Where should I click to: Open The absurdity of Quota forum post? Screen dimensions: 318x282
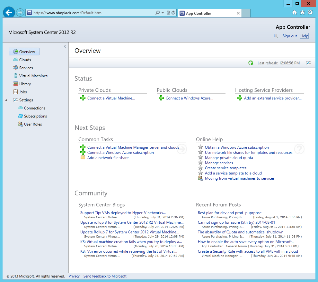[x=241, y=232]
